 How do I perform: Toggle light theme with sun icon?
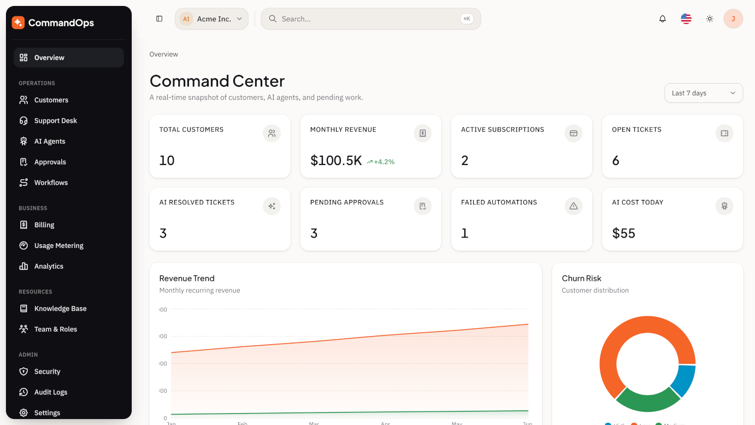click(x=710, y=19)
